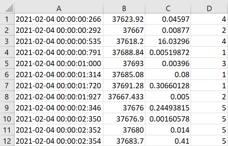
Task: Select cell containing 37667 in row 2
Action: pos(124,30)
